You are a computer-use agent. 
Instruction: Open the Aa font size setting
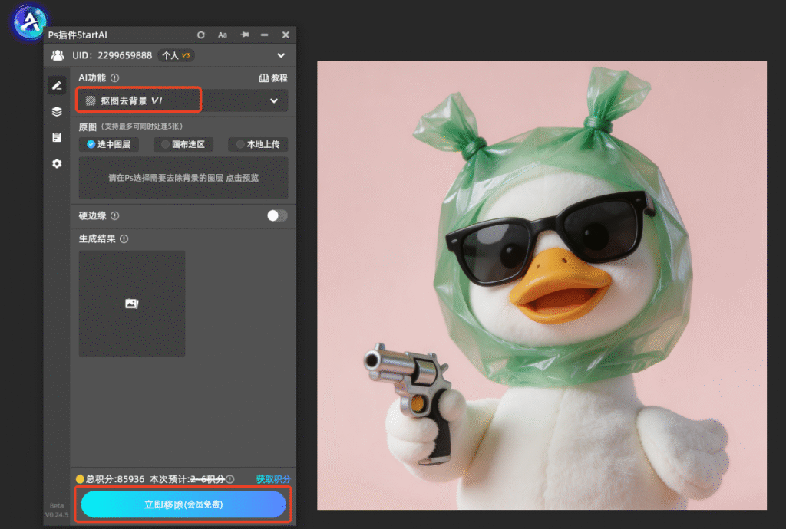pyautogui.click(x=223, y=34)
